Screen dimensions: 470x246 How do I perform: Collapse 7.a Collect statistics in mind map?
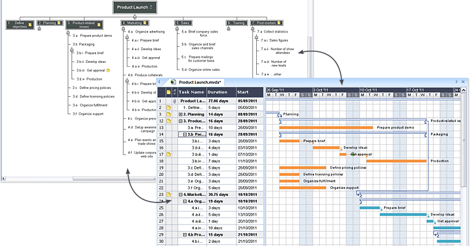coord(257,38)
